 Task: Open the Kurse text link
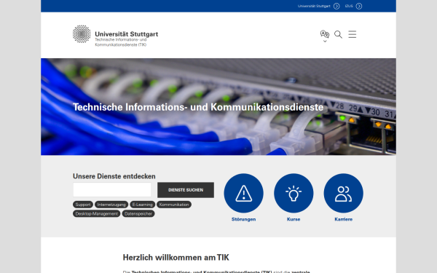(x=294, y=219)
